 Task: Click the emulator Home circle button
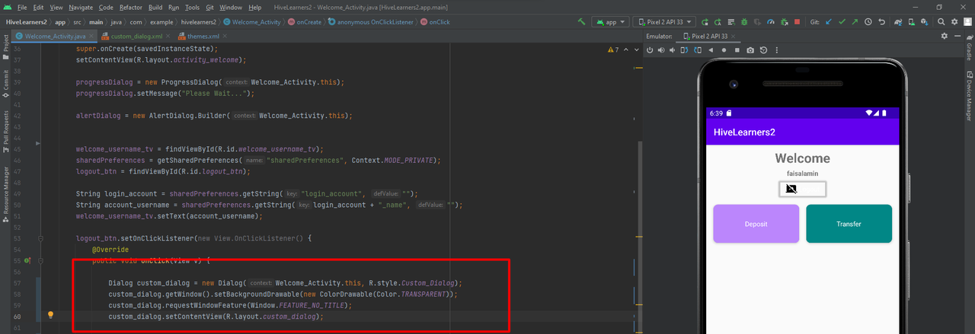point(724,50)
